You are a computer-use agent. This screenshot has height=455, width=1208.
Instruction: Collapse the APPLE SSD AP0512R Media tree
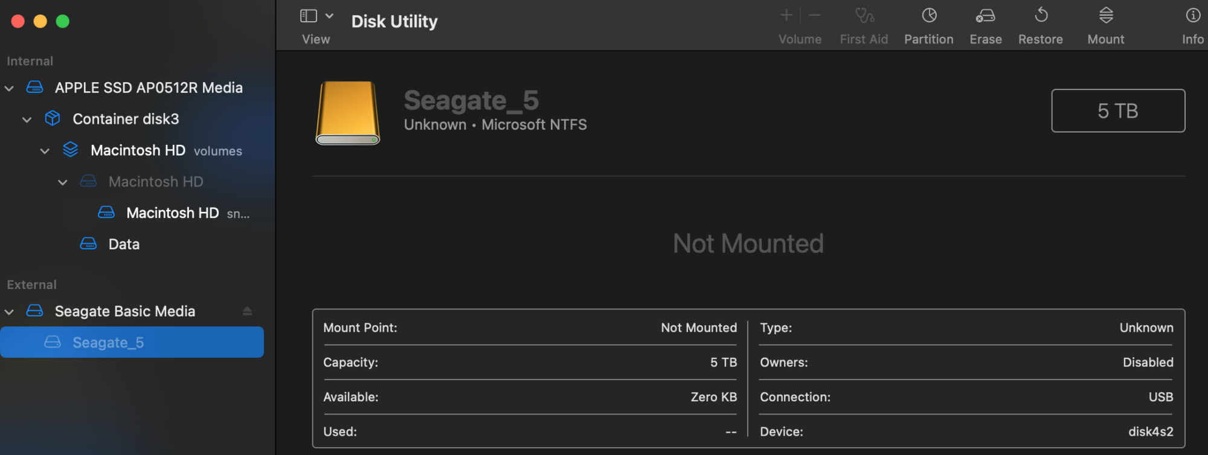[9, 88]
